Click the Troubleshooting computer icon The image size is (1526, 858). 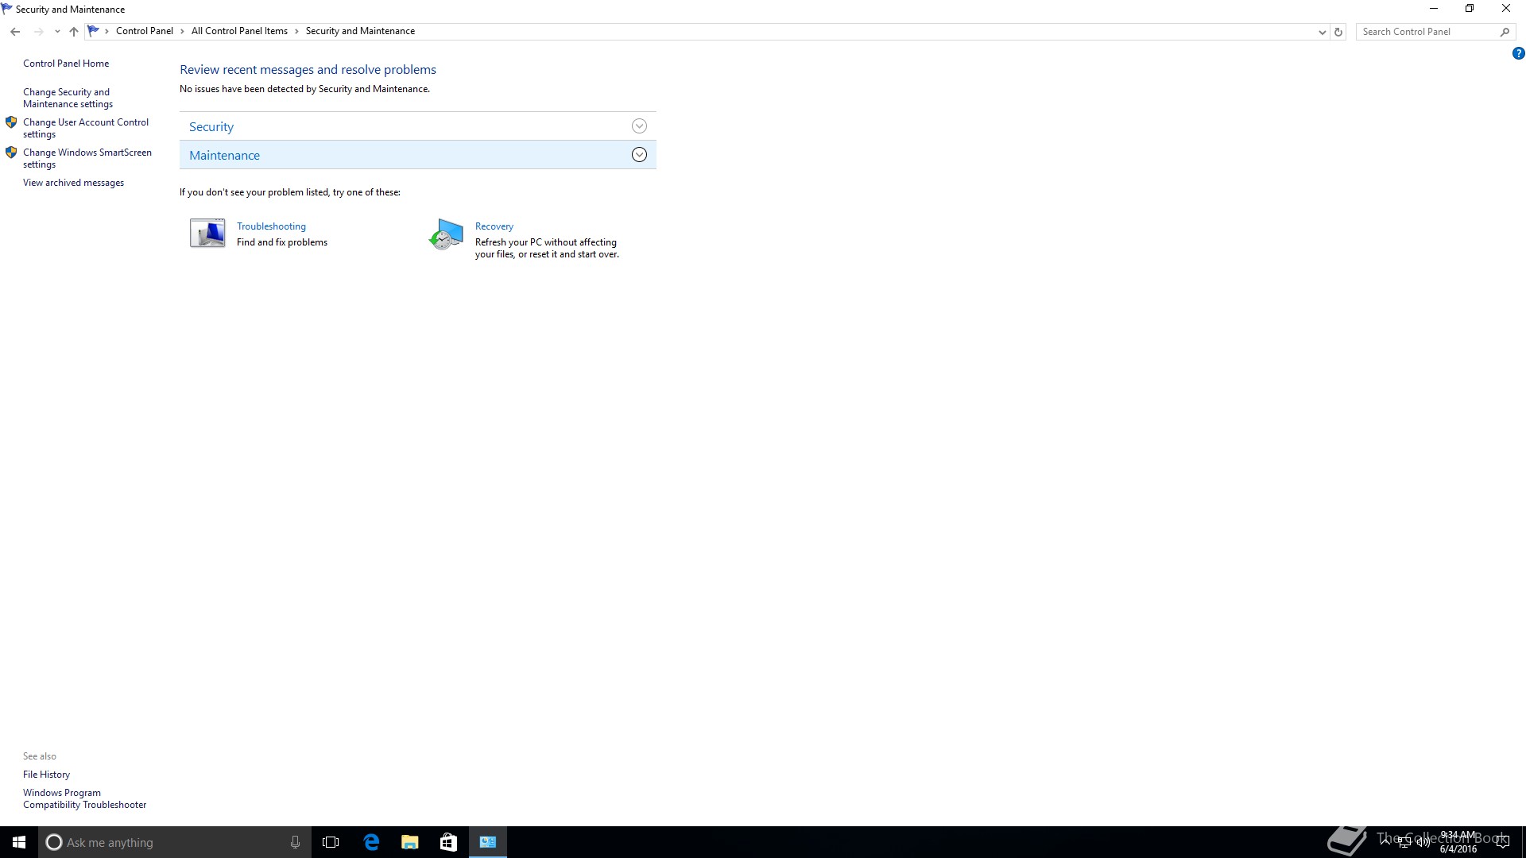click(x=207, y=234)
